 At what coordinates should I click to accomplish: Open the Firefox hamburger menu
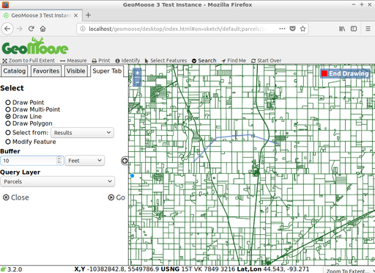[368, 29]
